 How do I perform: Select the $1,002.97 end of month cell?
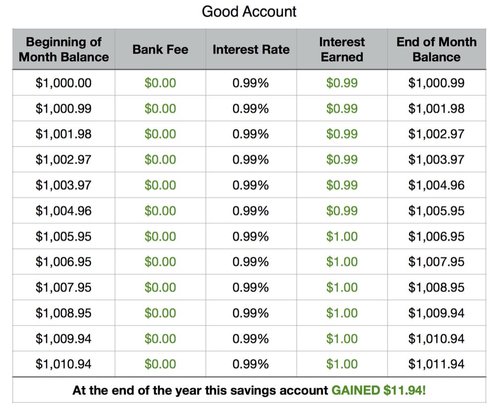[436, 134]
